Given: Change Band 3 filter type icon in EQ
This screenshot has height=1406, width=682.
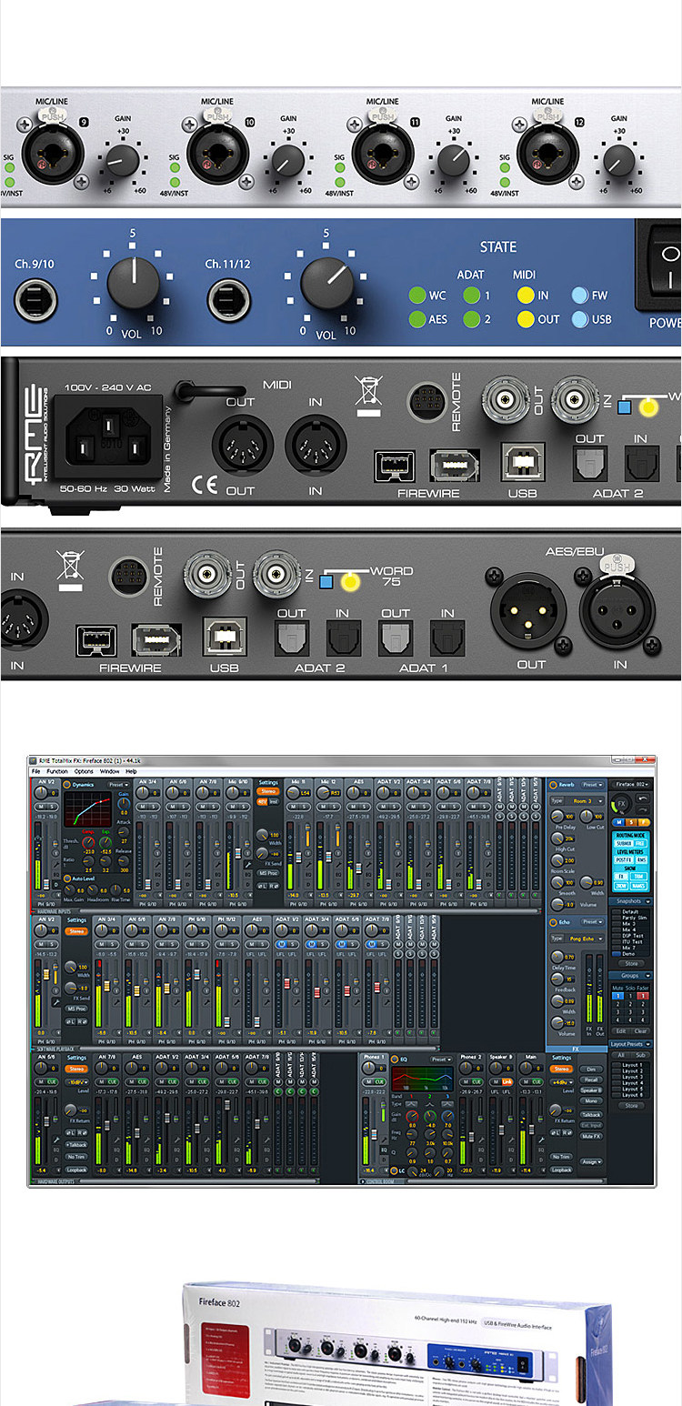Looking at the screenshot, I should 447,1103.
